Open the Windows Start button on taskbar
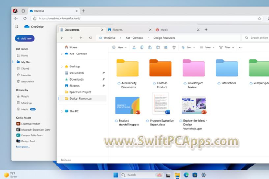This screenshot has height=179, width=269. click(116, 175)
